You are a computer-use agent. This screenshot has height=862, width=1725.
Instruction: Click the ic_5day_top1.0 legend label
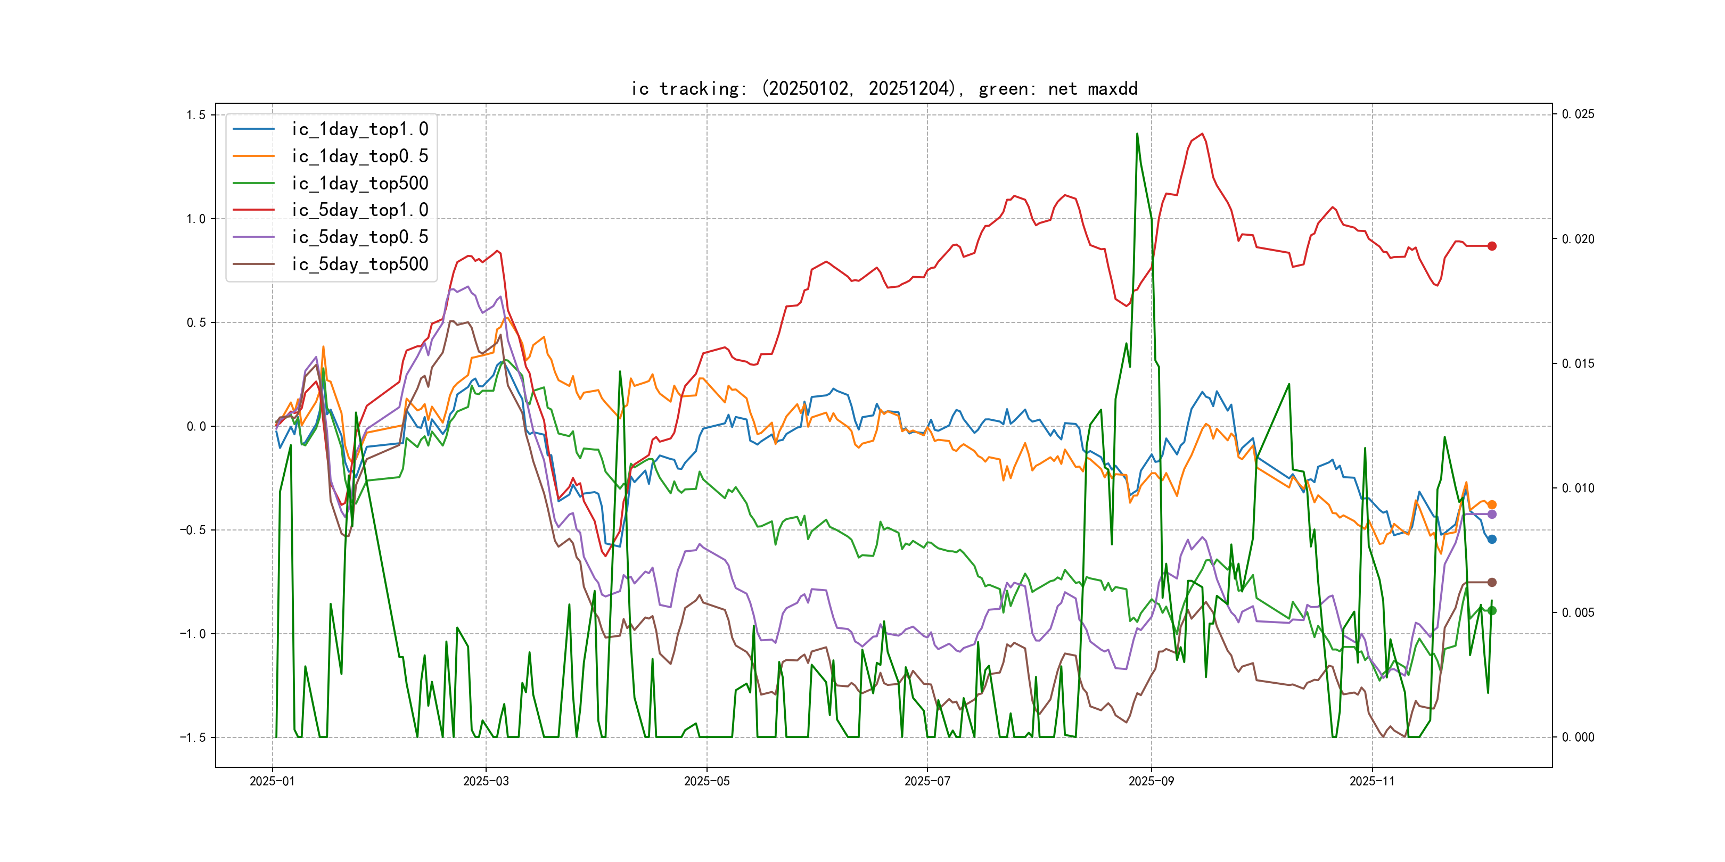pyautogui.click(x=359, y=210)
